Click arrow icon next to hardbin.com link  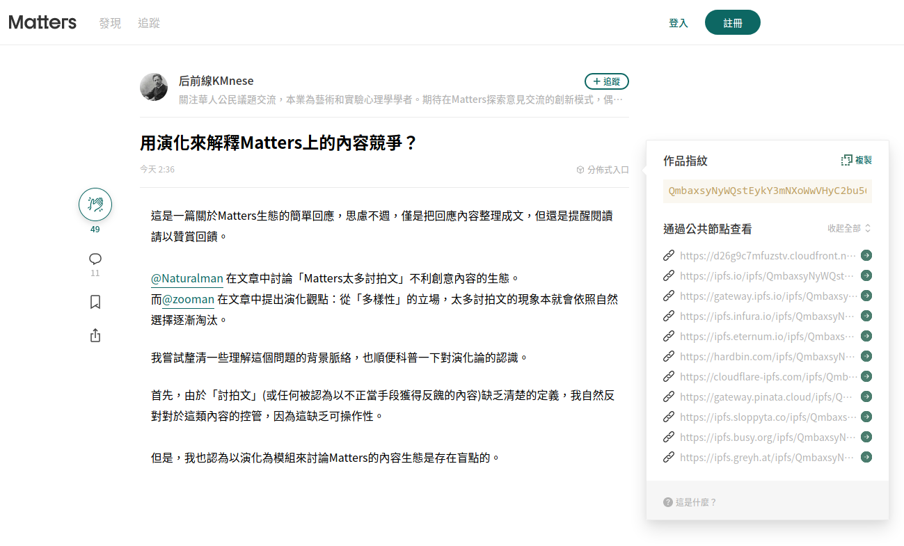866,356
